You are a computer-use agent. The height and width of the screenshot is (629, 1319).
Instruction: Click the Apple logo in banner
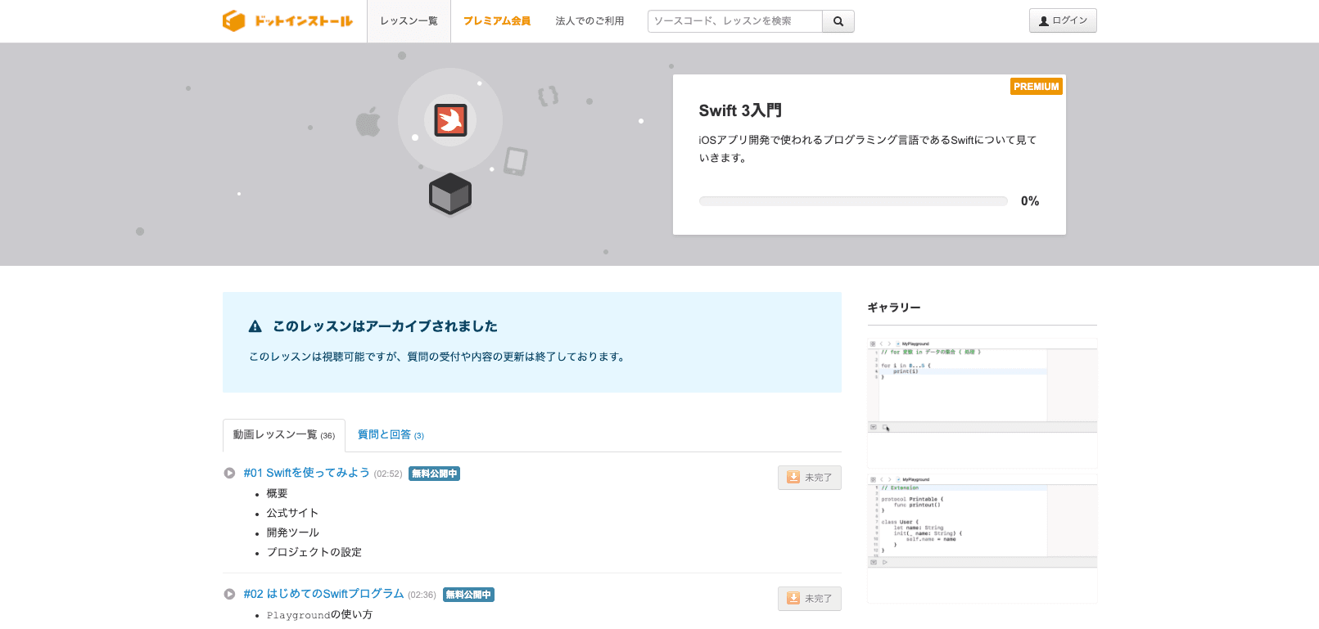[368, 122]
